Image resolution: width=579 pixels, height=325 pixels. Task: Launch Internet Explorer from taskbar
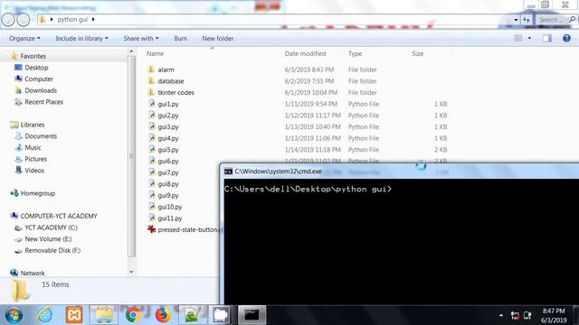44,315
